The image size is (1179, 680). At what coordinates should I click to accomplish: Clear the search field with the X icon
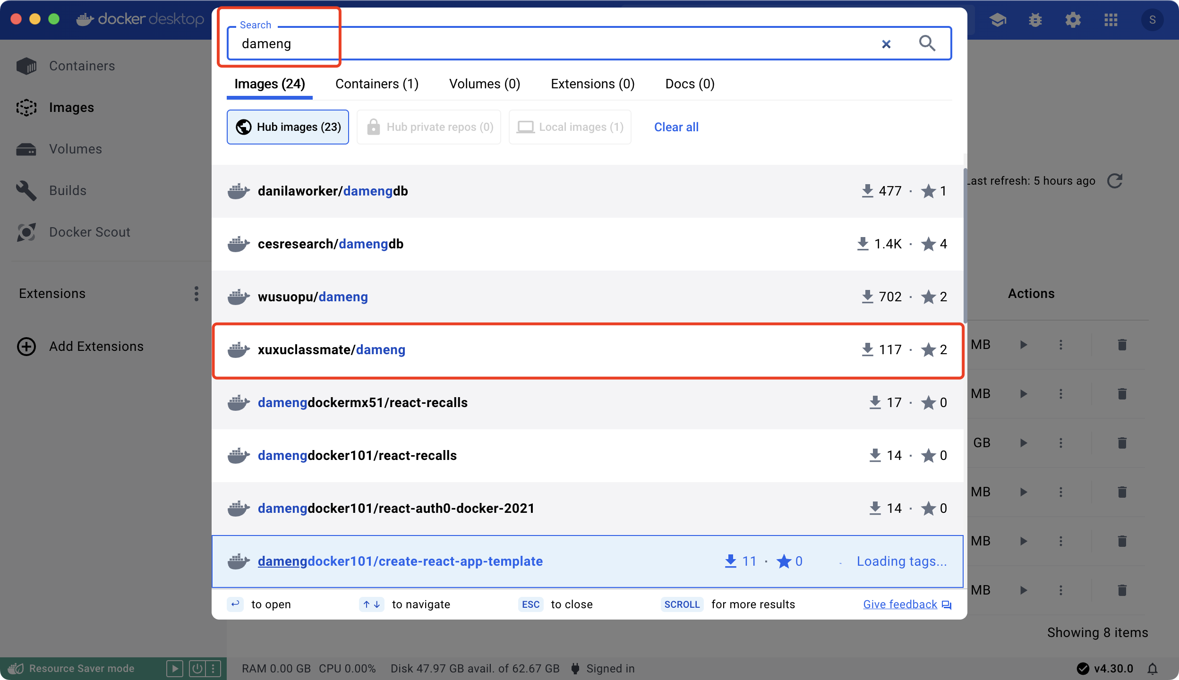point(886,44)
